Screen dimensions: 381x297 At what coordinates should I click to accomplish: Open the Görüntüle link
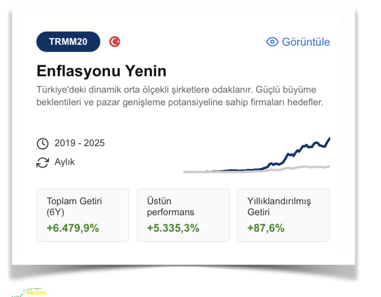298,42
